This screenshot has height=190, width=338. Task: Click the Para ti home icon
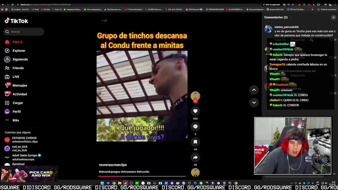click(x=7, y=42)
